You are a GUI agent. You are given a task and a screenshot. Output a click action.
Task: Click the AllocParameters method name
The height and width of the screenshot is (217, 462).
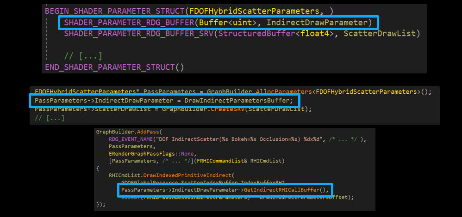(x=284, y=92)
